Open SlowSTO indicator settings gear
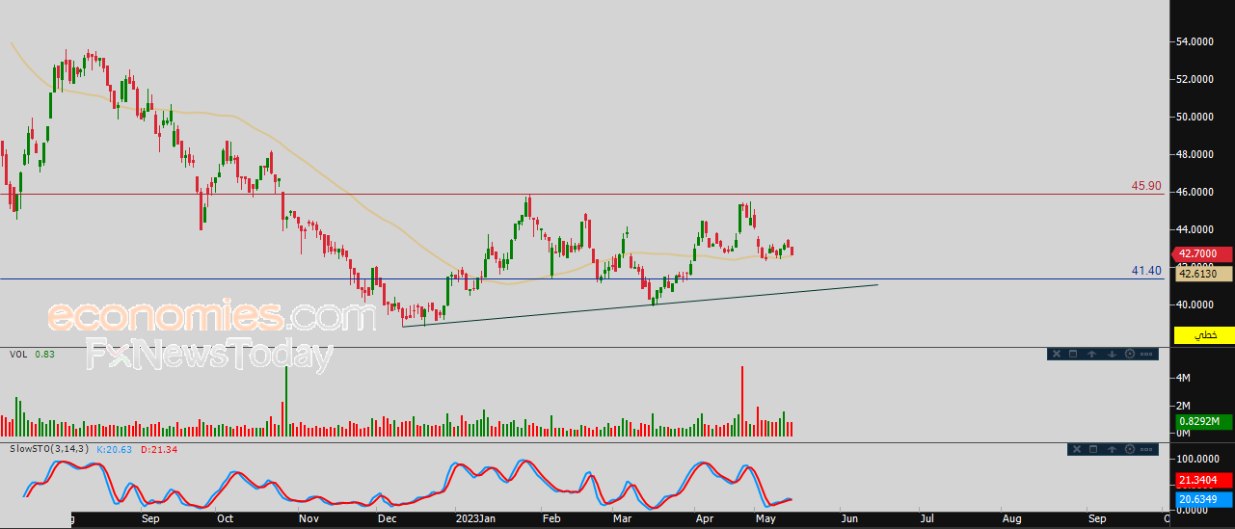 (x=1130, y=449)
